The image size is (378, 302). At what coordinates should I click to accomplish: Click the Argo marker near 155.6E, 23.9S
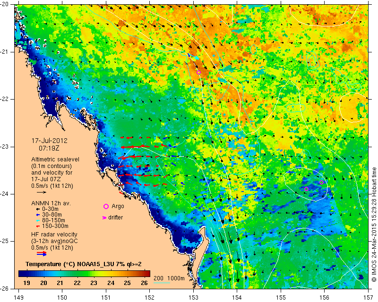coord(306,189)
